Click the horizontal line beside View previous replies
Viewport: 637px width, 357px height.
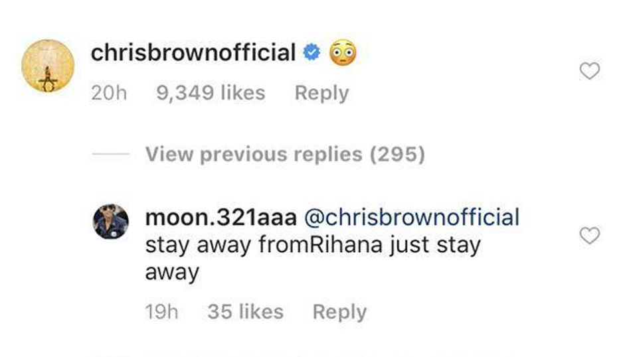tap(110, 154)
